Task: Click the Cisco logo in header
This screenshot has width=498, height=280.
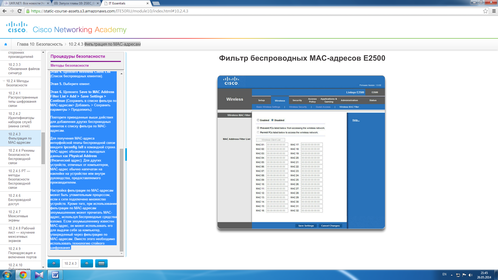Action: click(x=17, y=27)
